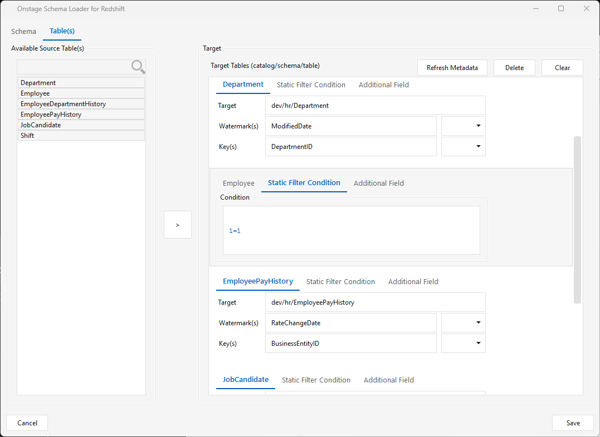
Task: Select EmployeeDepartmentHistory source table
Action: pos(81,104)
